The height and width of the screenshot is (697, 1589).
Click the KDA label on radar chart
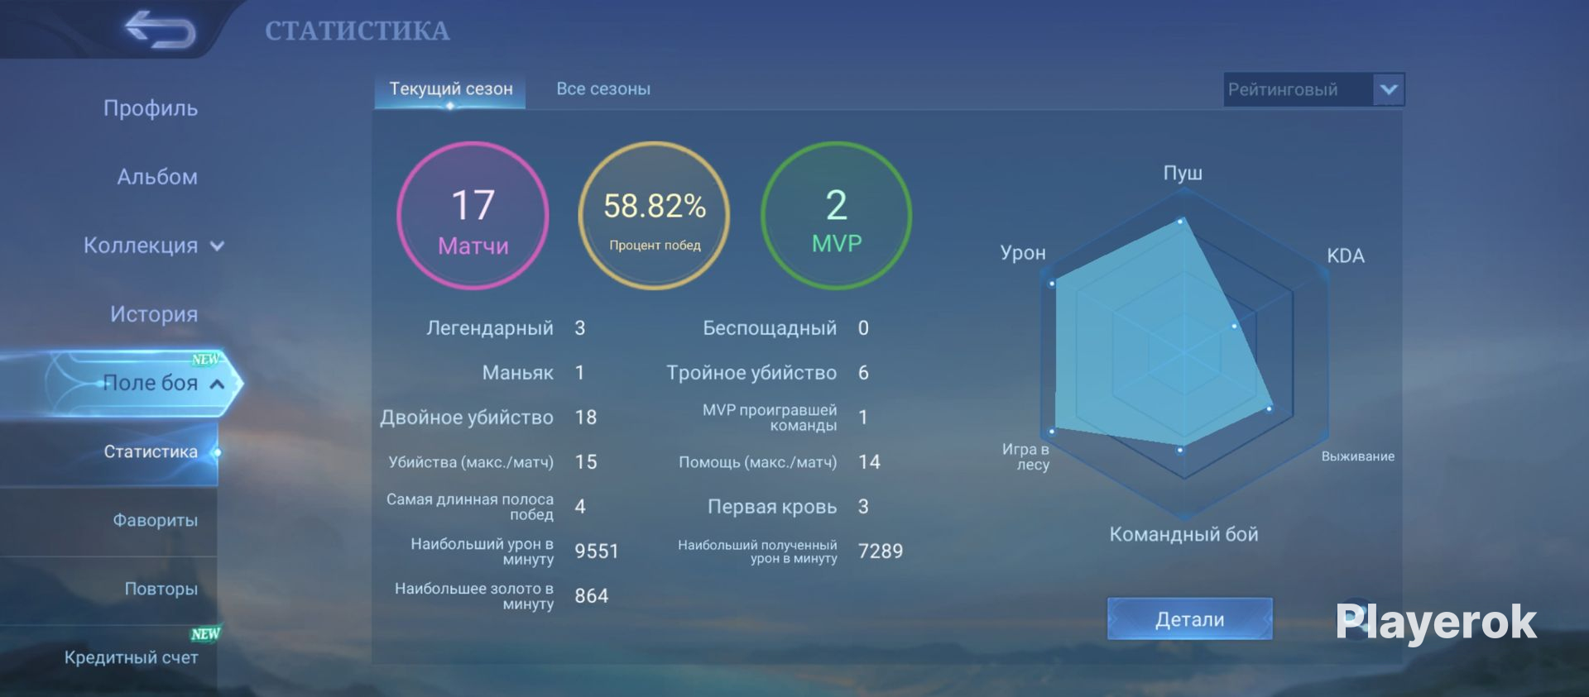click(1346, 255)
